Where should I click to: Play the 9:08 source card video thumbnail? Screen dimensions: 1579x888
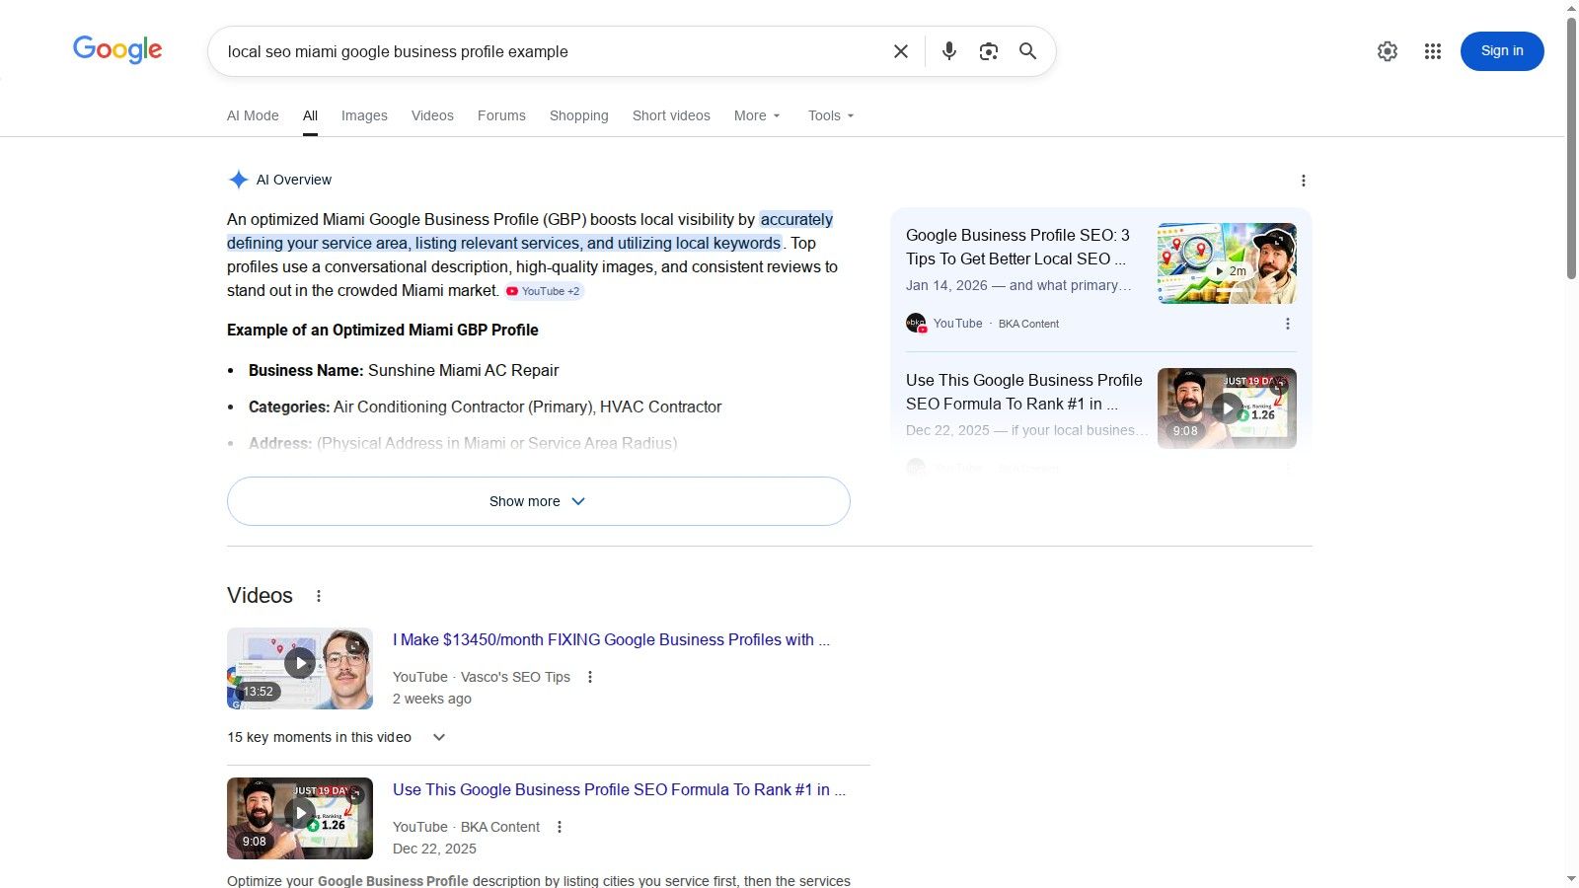tap(1227, 408)
